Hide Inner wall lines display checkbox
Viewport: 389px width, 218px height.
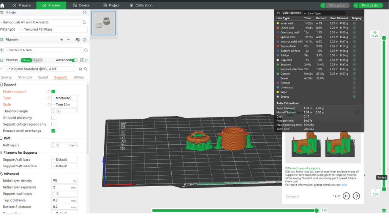pos(354,23)
